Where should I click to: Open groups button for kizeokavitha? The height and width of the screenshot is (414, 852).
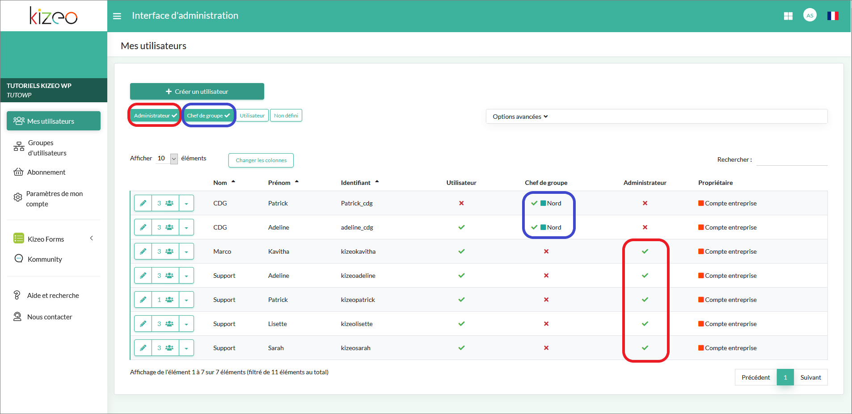tap(165, 251)
